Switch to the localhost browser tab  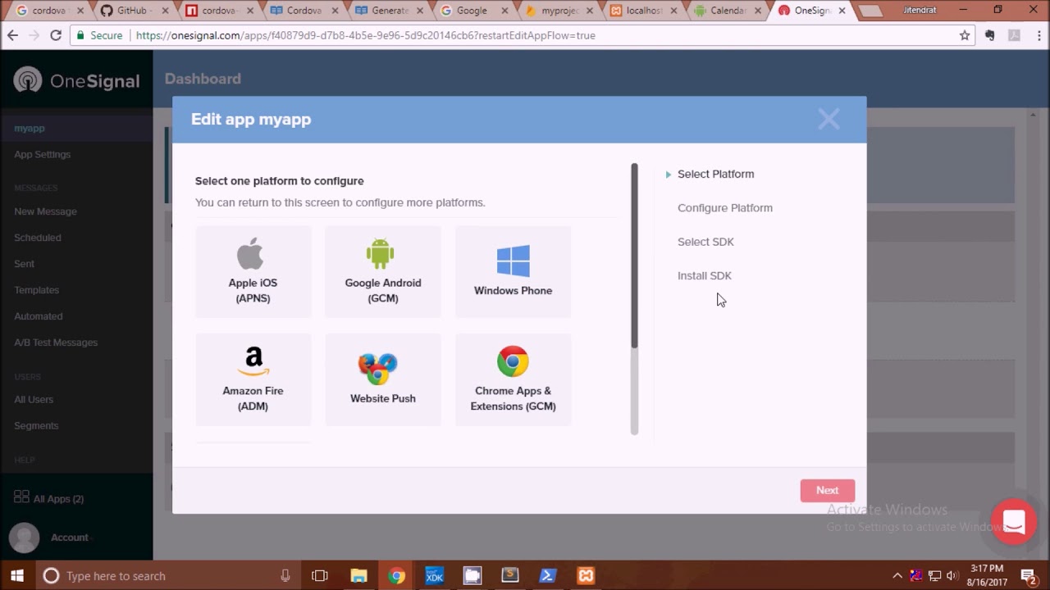coord(641,11)
